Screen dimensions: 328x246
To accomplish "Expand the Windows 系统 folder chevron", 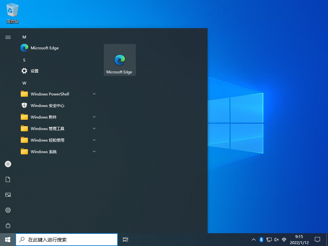I will (94, 152).
